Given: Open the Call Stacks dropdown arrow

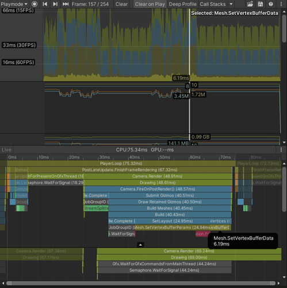Looking at the screenshot, I should [231, 4].
